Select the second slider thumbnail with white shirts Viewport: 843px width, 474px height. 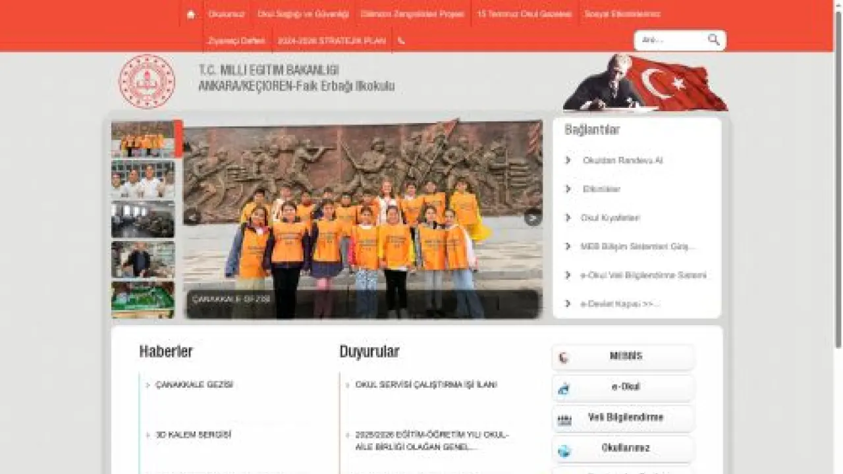click(143, 180)
